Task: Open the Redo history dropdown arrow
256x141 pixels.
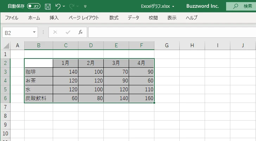Action: (78, 6)
